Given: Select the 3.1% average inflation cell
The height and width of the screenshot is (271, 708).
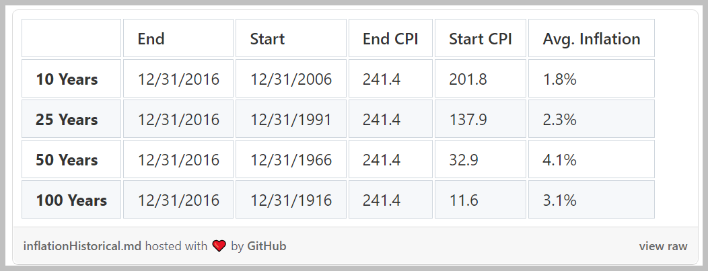Looking at the screenshot, I should pos(559,200).
